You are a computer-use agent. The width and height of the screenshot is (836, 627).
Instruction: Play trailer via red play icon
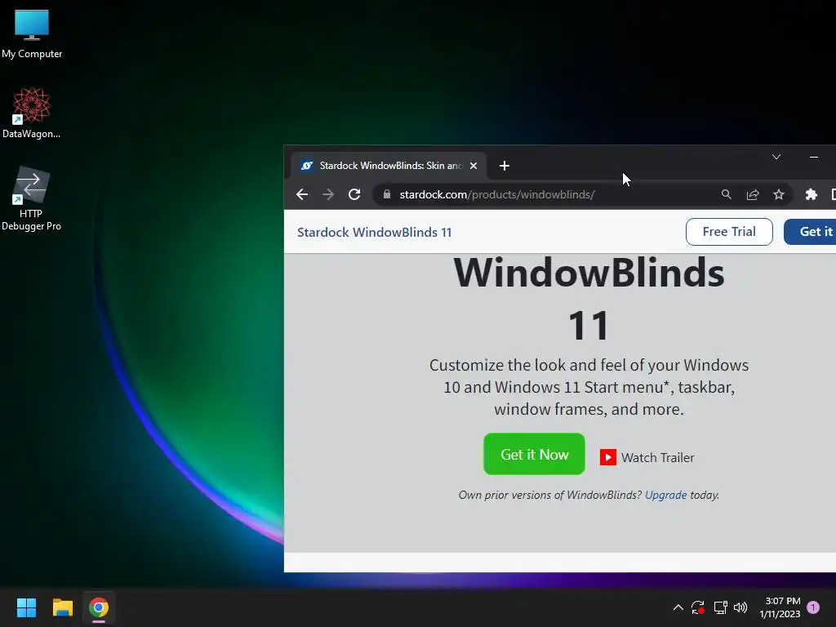pyautogui.click(x=607, y=457)
